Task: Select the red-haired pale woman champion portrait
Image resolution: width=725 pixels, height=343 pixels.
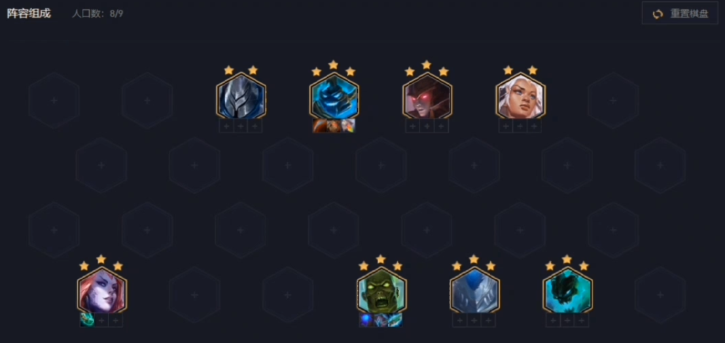Action: [x=102, y=291]
